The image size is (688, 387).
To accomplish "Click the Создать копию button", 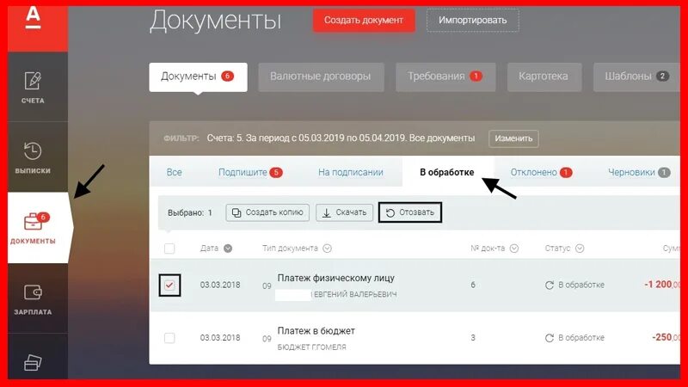I will [x=267, y=212].
